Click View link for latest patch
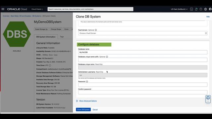Viewport: 212px width, 119px height. (x=64, y=108)
